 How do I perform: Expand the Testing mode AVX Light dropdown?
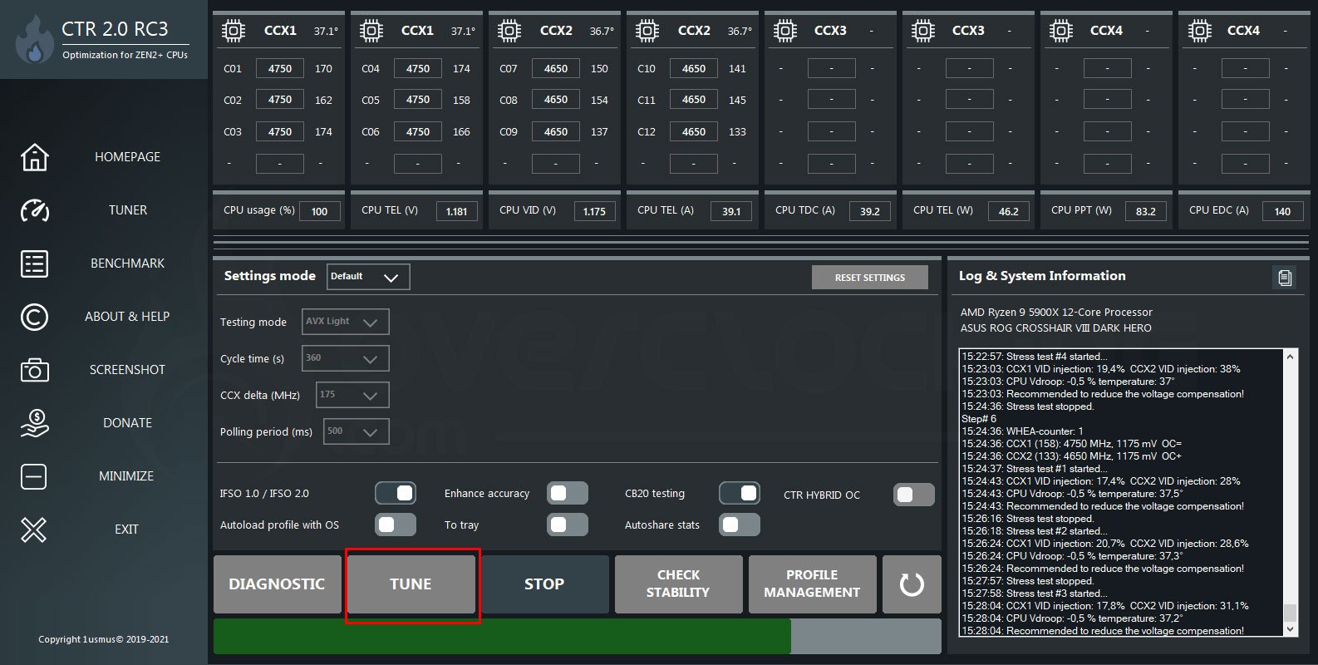click(x=345, y=322)
